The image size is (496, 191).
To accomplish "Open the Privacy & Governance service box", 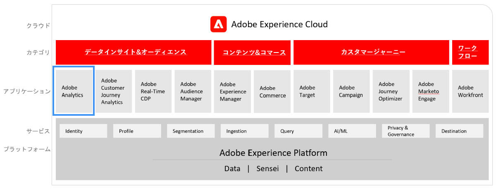I will coord(405,131).
